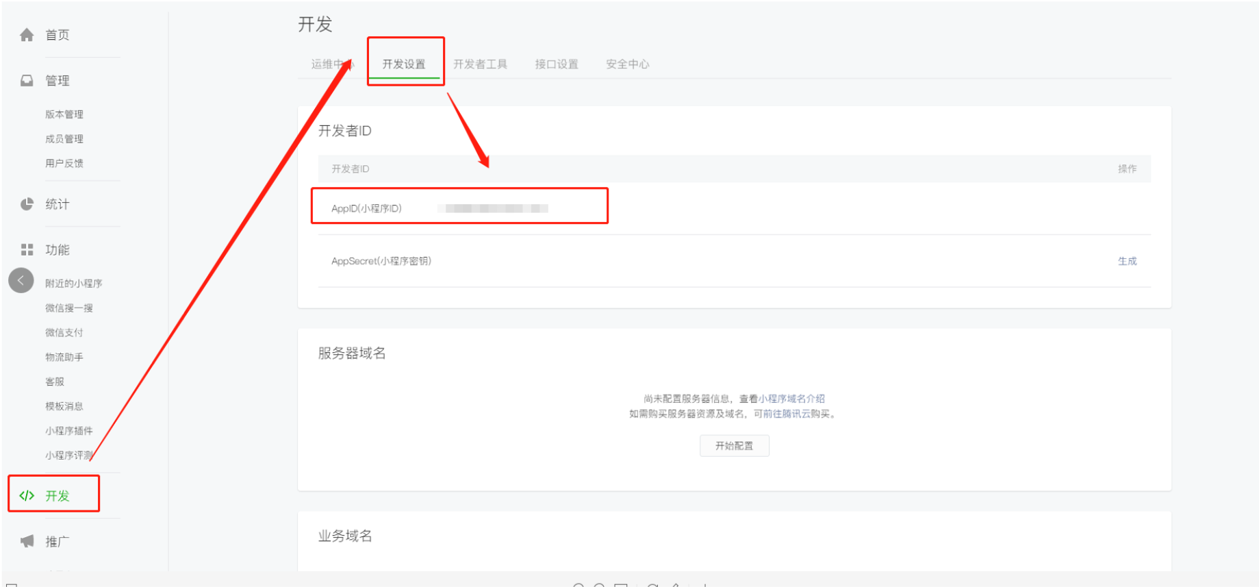Open 首页 in the sidebar
The height and width of the screenshot is (587, 1259).
pyautogui.click(x=58, y=35)
